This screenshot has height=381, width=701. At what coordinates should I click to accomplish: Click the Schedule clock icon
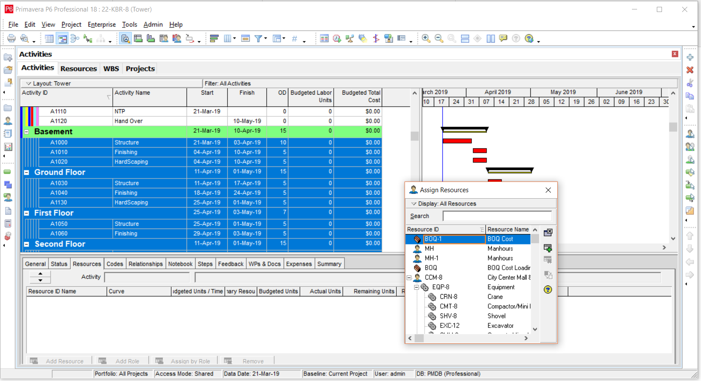tap(337, 39)
